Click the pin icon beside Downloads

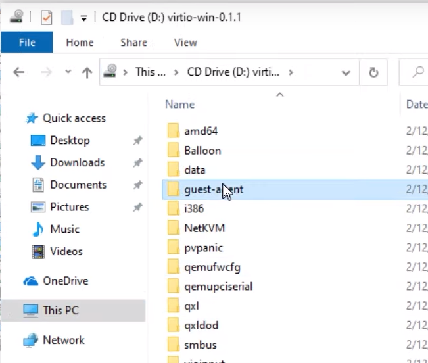coord(138,162)
